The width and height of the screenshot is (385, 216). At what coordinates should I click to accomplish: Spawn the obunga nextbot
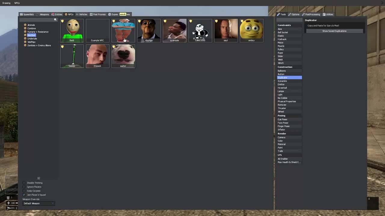click(149, 31)
